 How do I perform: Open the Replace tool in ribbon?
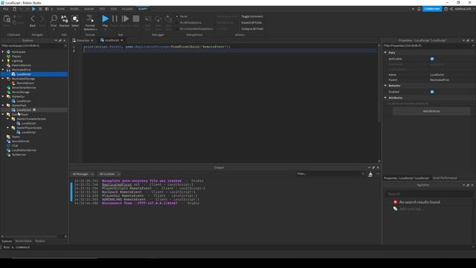pos(65,19)
